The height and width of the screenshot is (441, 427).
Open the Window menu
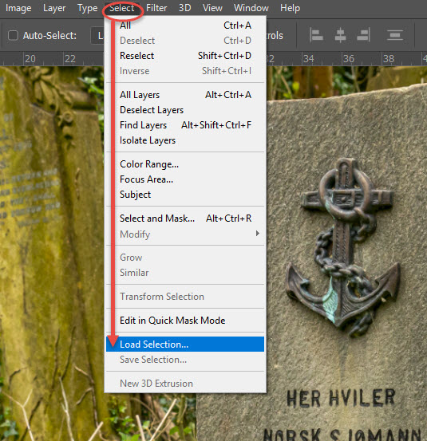point(251,8)
